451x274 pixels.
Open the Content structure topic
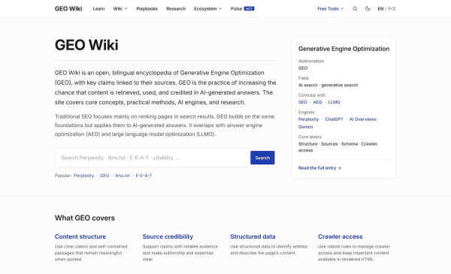tap(80, 236)
